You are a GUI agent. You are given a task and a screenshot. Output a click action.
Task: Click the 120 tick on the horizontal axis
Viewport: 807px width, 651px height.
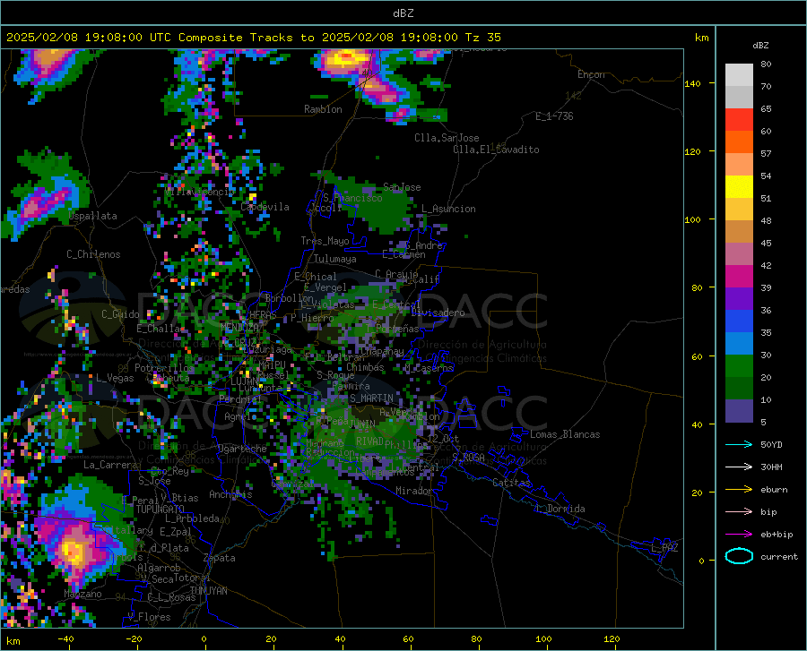point(612,639)
